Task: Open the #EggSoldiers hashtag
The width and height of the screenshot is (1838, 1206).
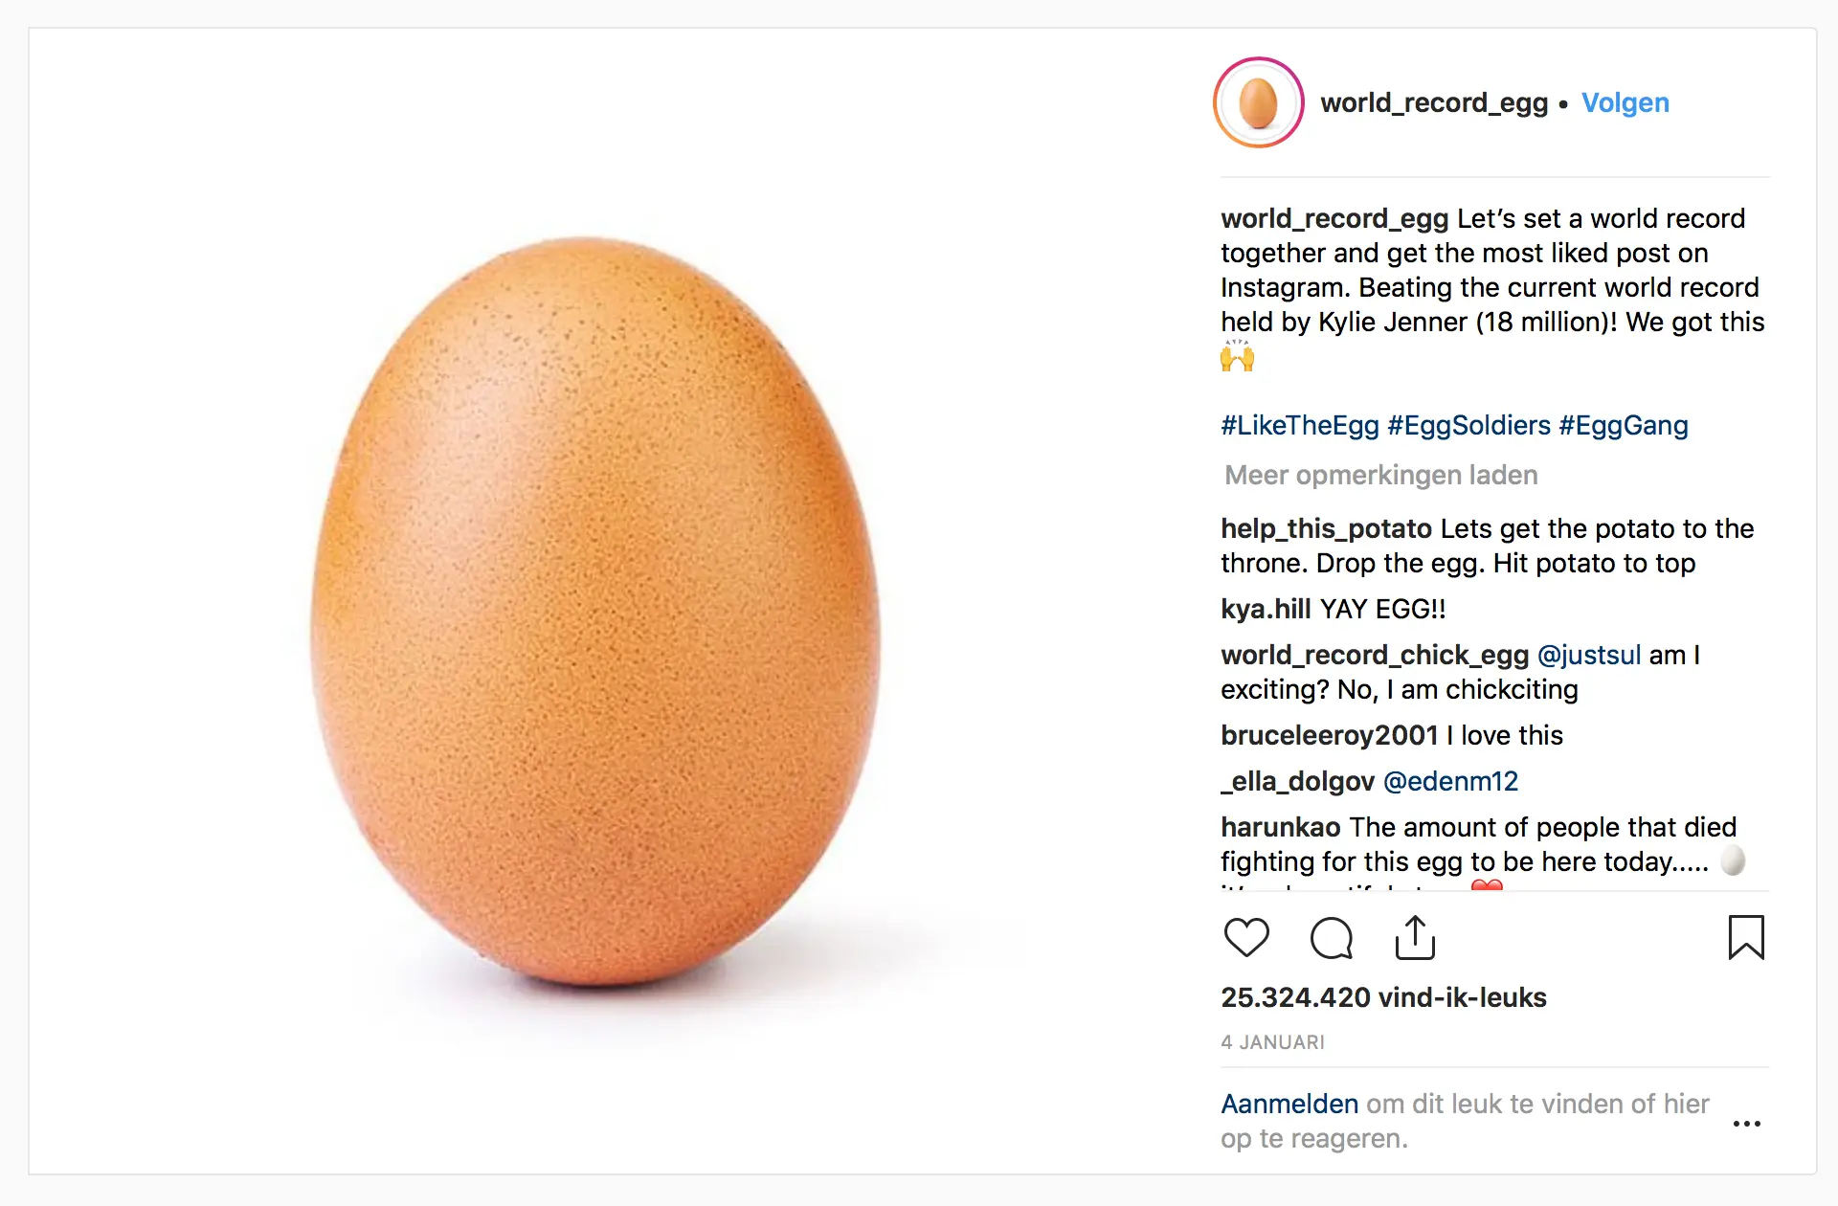Action: click(x=1468, y=425)
